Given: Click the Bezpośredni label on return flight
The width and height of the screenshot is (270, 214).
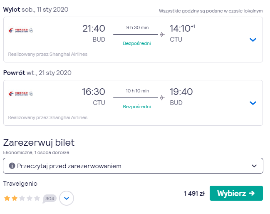Looking at the screenshot, I should 137,107.
